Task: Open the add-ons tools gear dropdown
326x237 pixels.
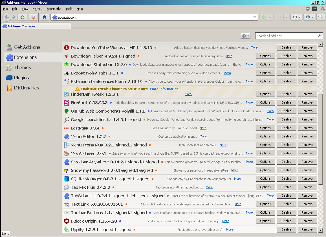Action: point(245,36)
